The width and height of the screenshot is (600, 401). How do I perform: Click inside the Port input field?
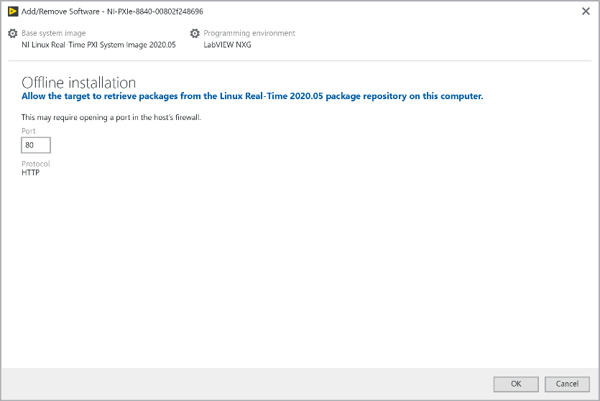coord(36,145)
